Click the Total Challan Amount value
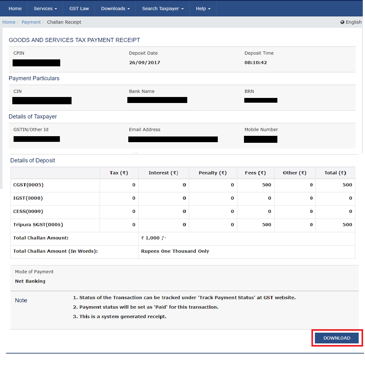 coord(154,238)
